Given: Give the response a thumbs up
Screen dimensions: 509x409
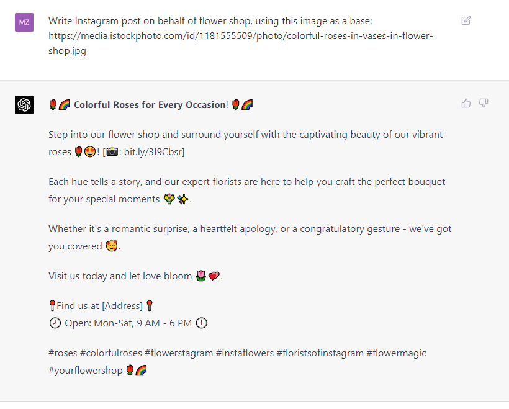Looking at the screenshot, I should click(x=466, y=103).
